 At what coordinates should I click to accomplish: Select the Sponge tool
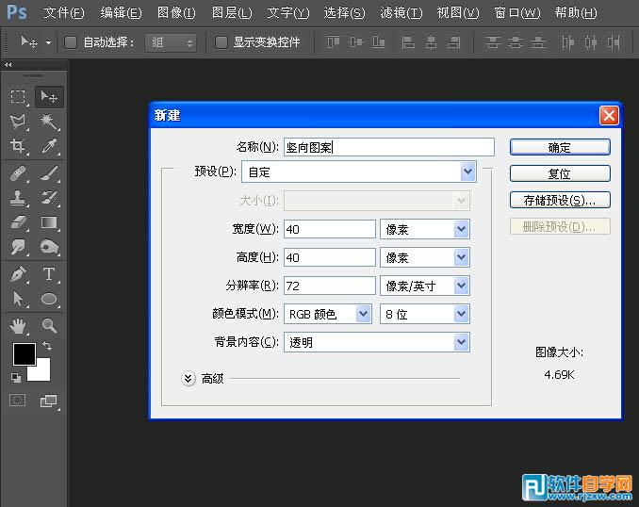(49, 247)
